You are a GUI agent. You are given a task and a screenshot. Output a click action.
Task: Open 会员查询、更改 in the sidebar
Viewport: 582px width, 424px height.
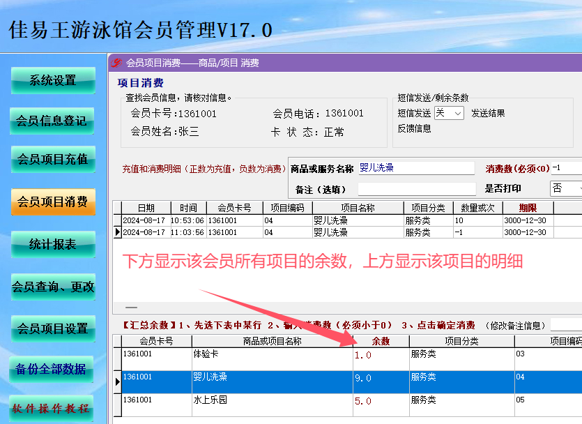pyautogui.click(x=53, y=287)
